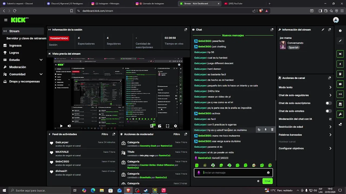346x194 pixels.
Task: Play the stream preview video
Action: (61, 126)
